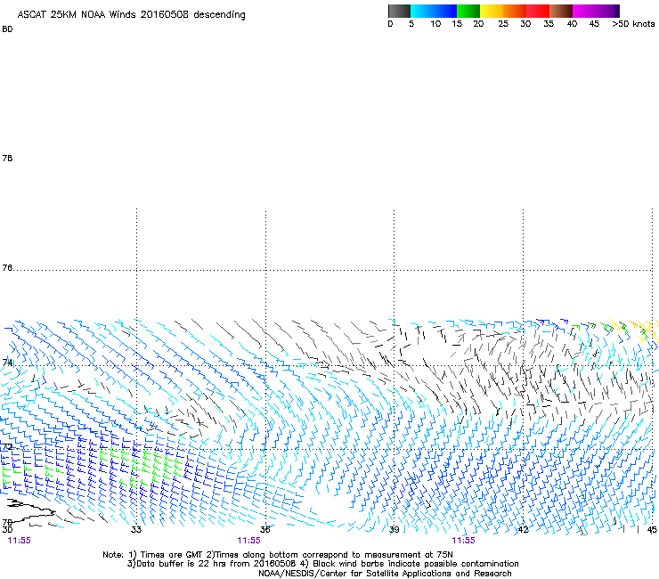Click the '11:55' time label beneath longitude 30
The height and width of the screenshot is (579, 659).
click(20, 541)
